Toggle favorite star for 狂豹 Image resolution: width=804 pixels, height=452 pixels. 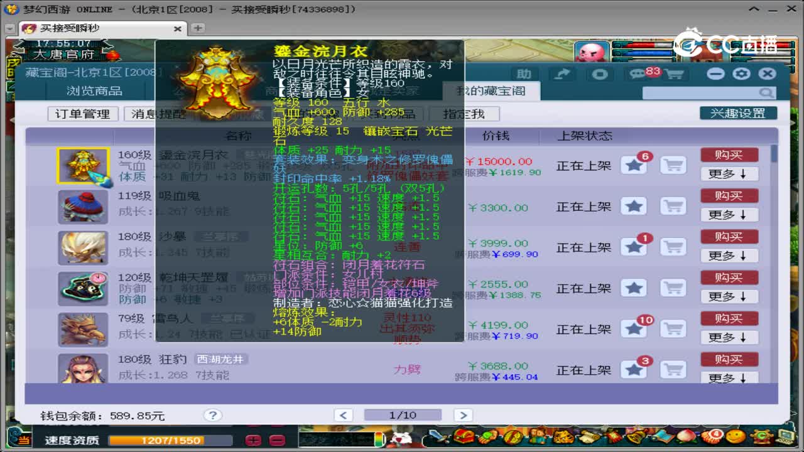(x=634, y=369)
